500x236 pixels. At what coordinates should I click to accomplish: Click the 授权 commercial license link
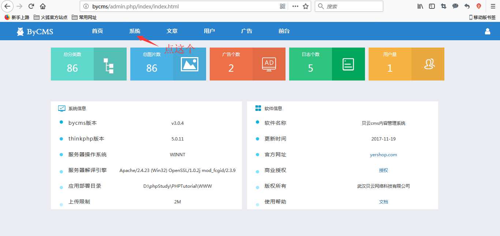coord(384,171)
